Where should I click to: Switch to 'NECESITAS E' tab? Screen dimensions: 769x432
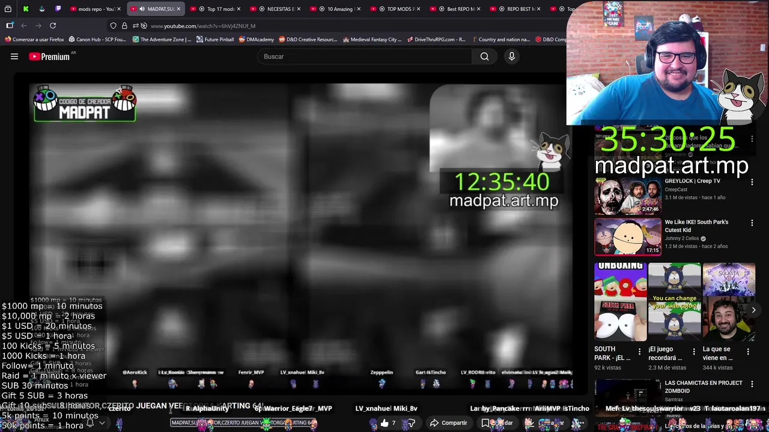276,9
